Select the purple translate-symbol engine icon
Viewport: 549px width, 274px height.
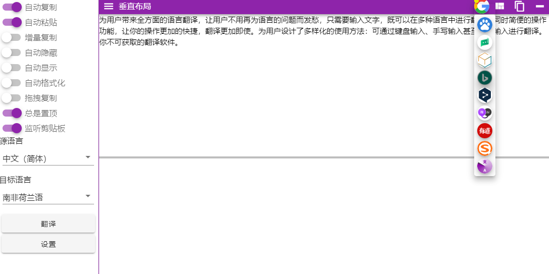(485, 166)
